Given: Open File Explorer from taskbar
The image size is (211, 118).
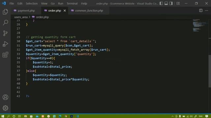Looking at the screenshot, I should 25,116.
